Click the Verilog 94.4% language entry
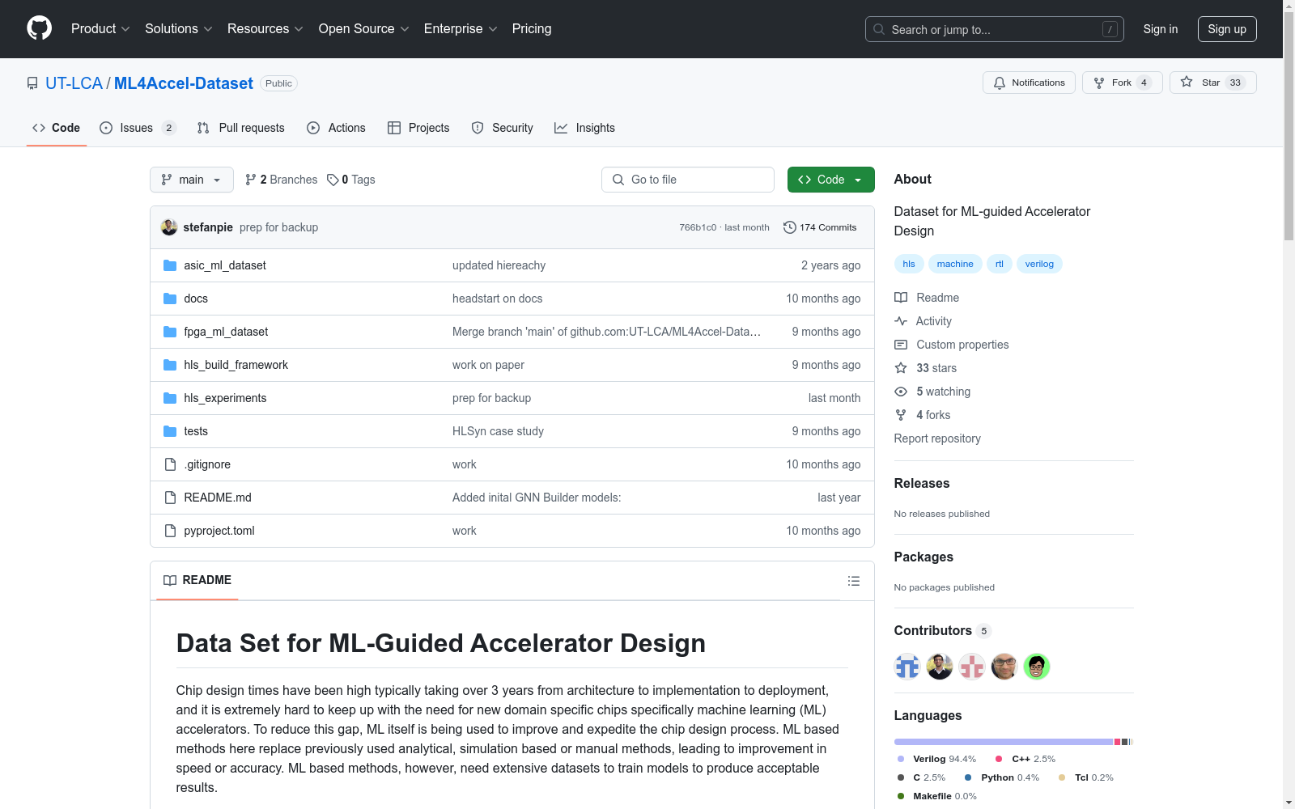This screenshot has height=809, width=1295. click(x=936, y=759)
